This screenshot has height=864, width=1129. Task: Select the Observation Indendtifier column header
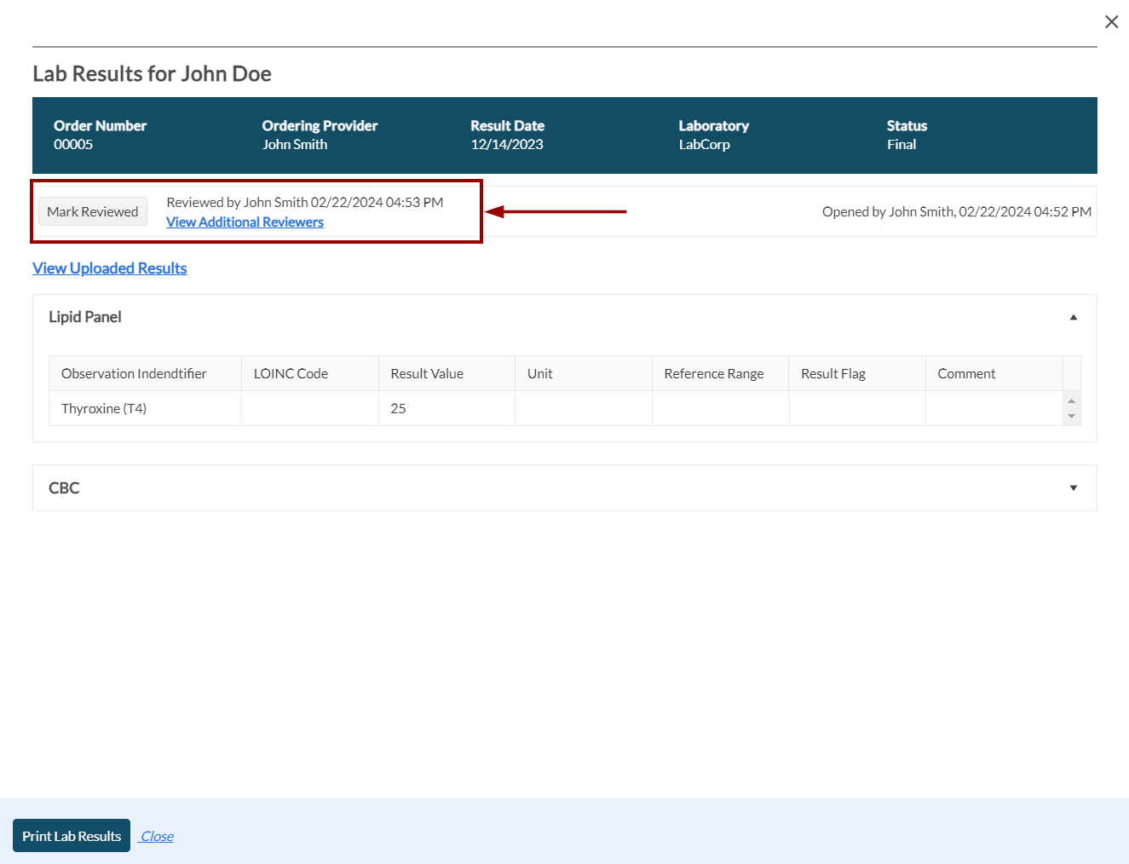pyautogui.click(x=134, y=373)
